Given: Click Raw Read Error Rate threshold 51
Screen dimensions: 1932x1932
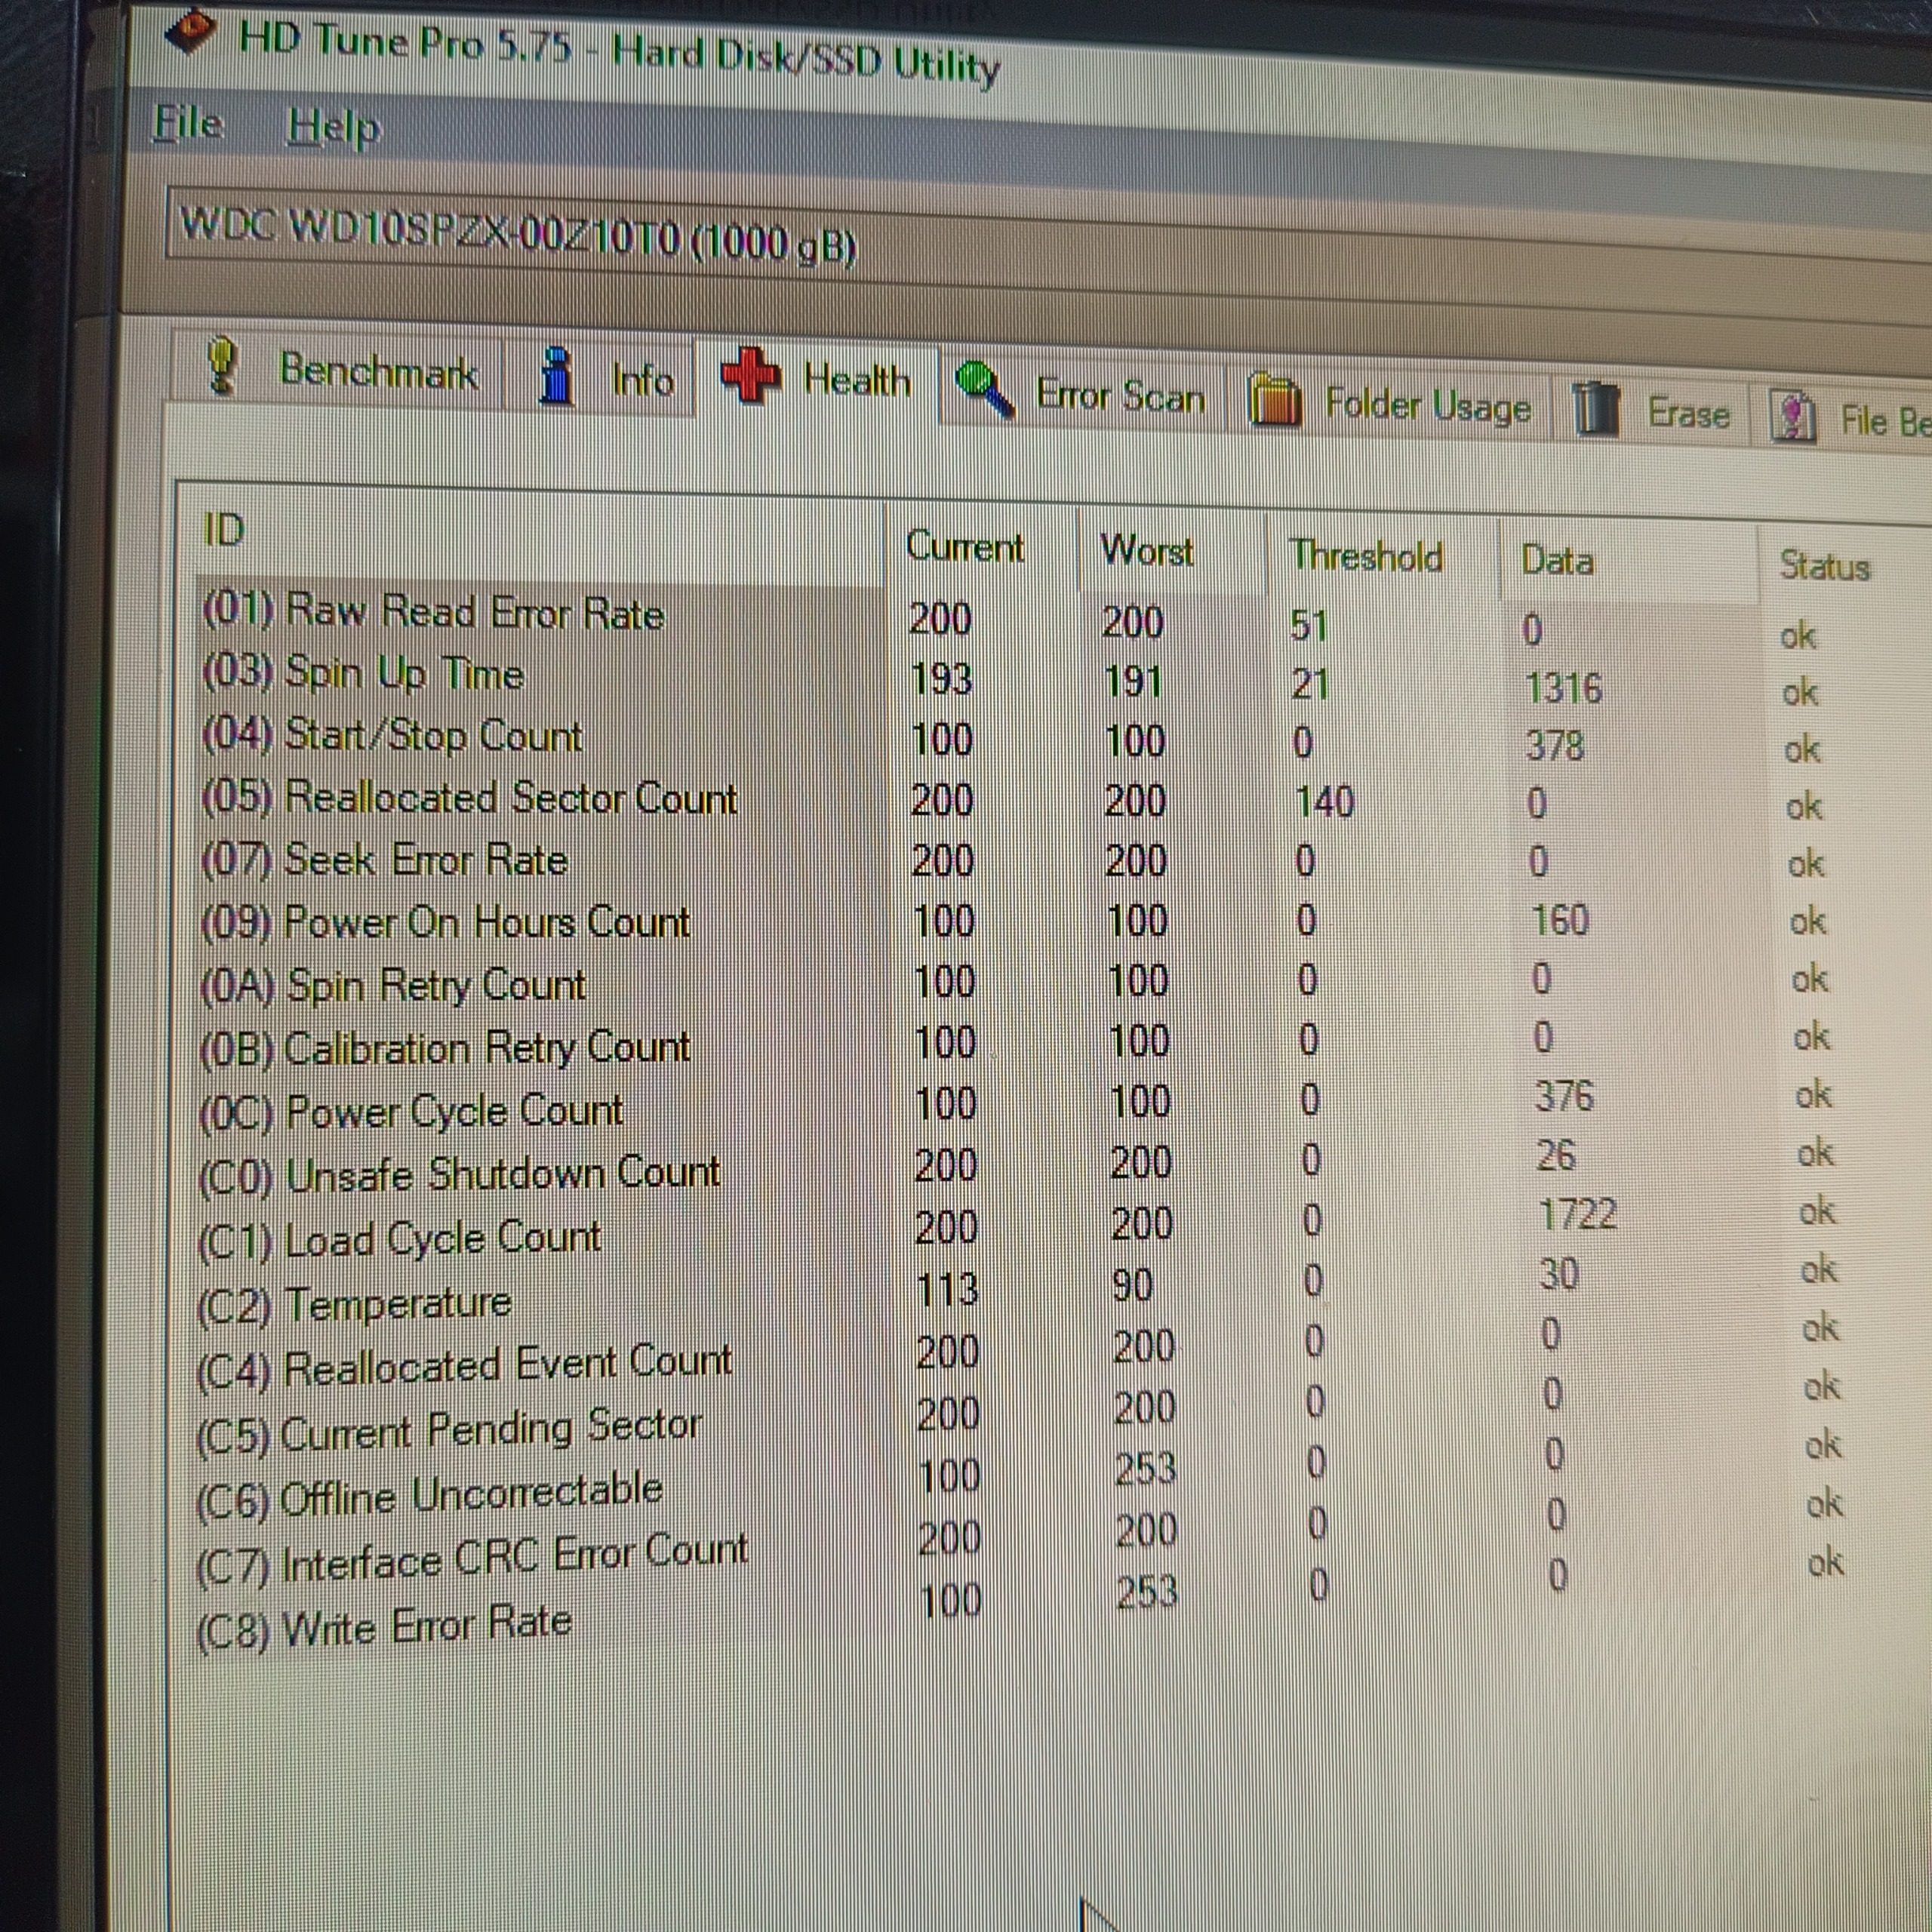Looking at the screenshot, I should (1308, 625).
